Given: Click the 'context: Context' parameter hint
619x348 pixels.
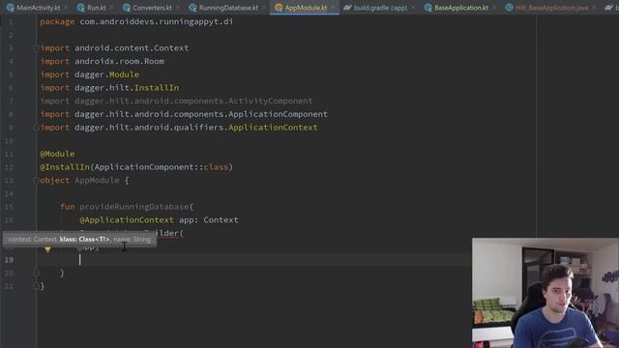Looking at the screenshot, I should pyautogui.click(x=32, y=239).
